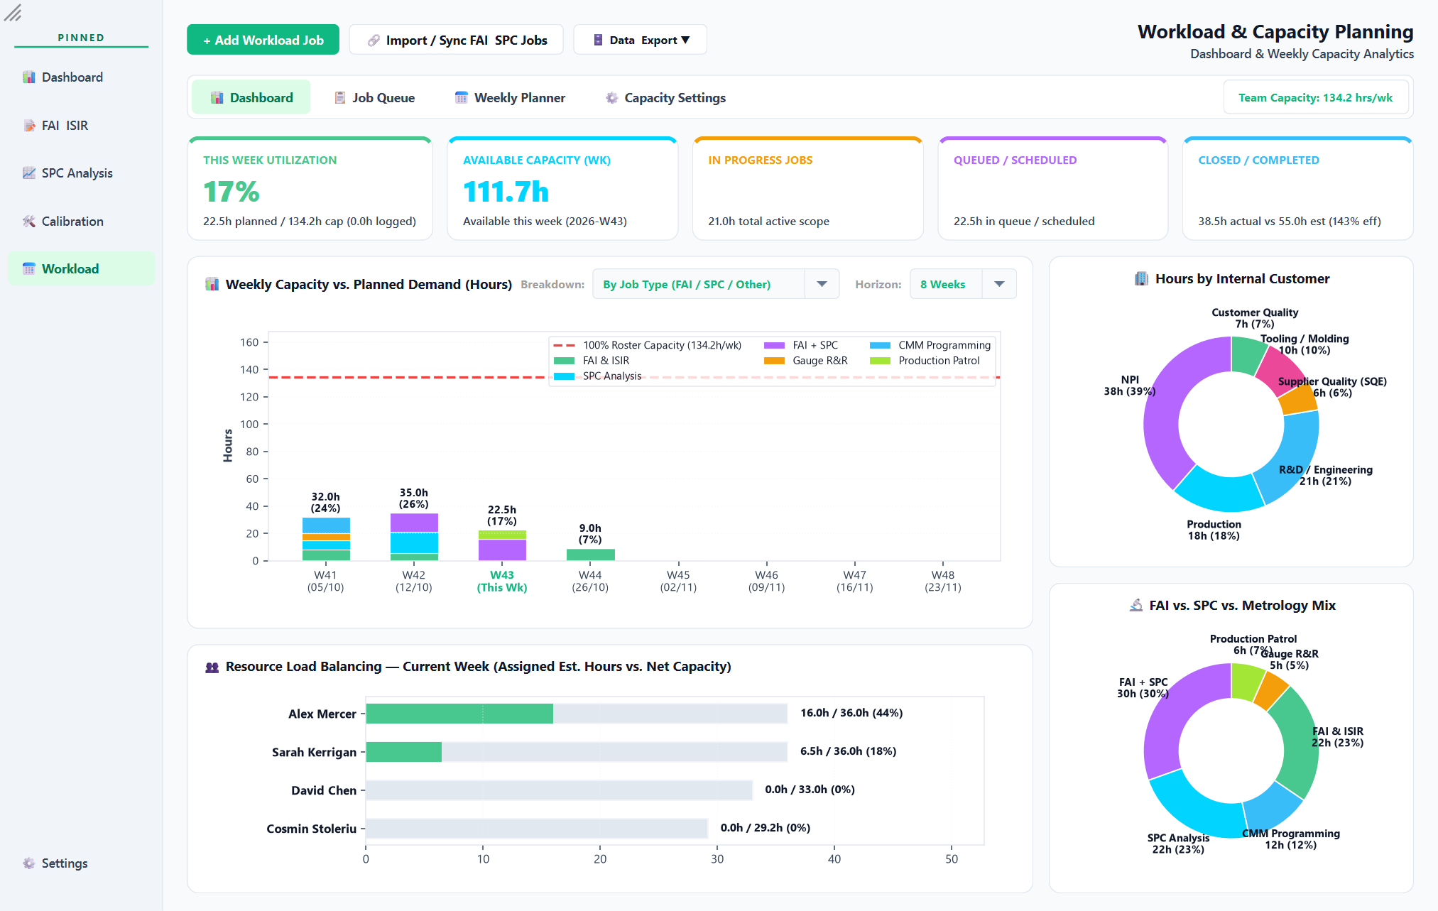Screen dimensions: 1438x911
Task: Click This Week Utilization card
Action: pos(310,188)
